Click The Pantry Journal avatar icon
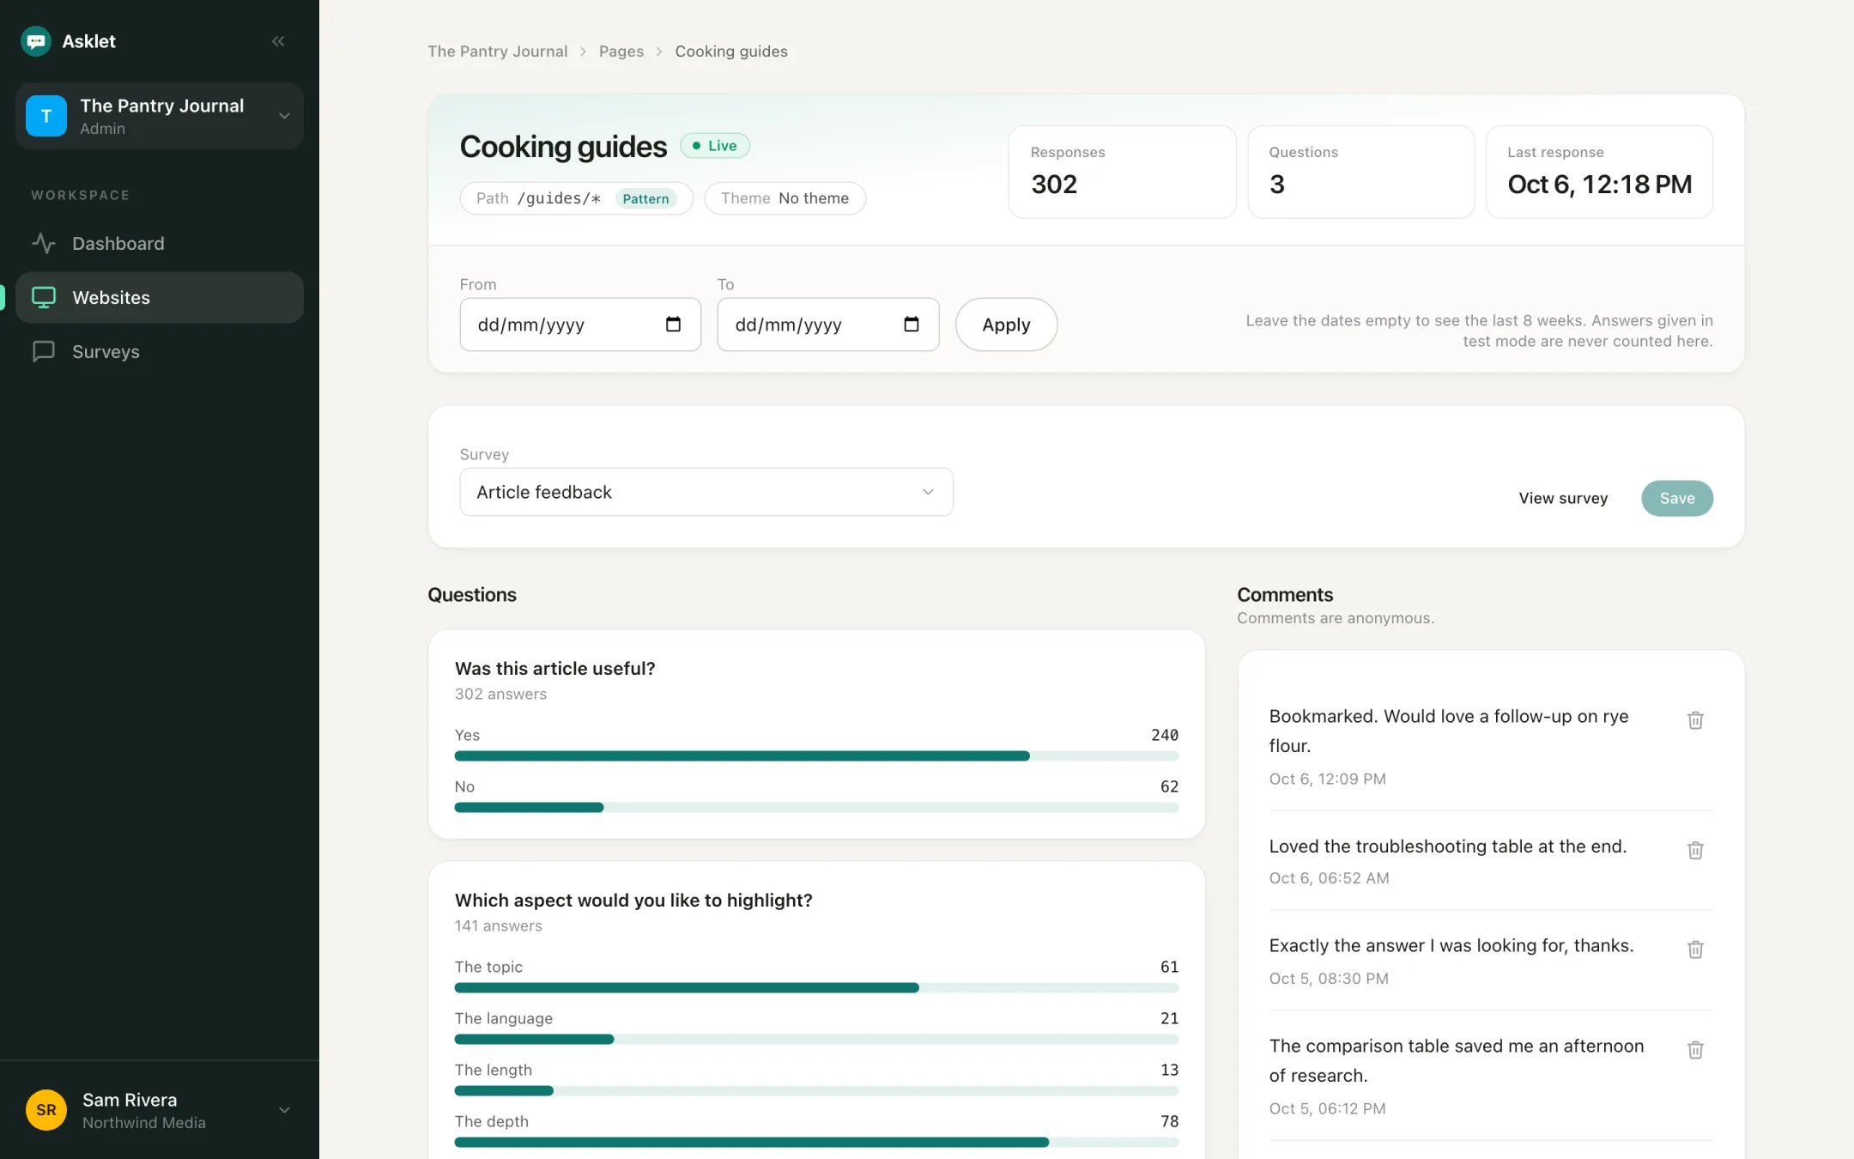This screenshot has height=1159, width=1854. [46, 116]
